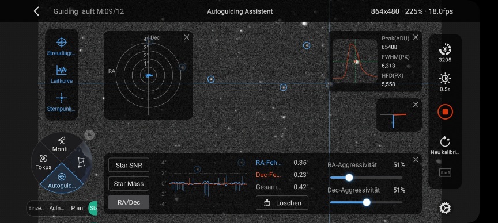Open the gain setting icon showing 3205
Viewport: 498px width, 223px height.
[445, 49]
